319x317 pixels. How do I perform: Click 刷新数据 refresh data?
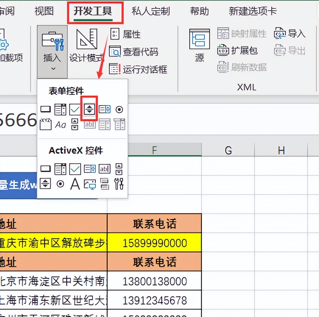pos(242,67)
